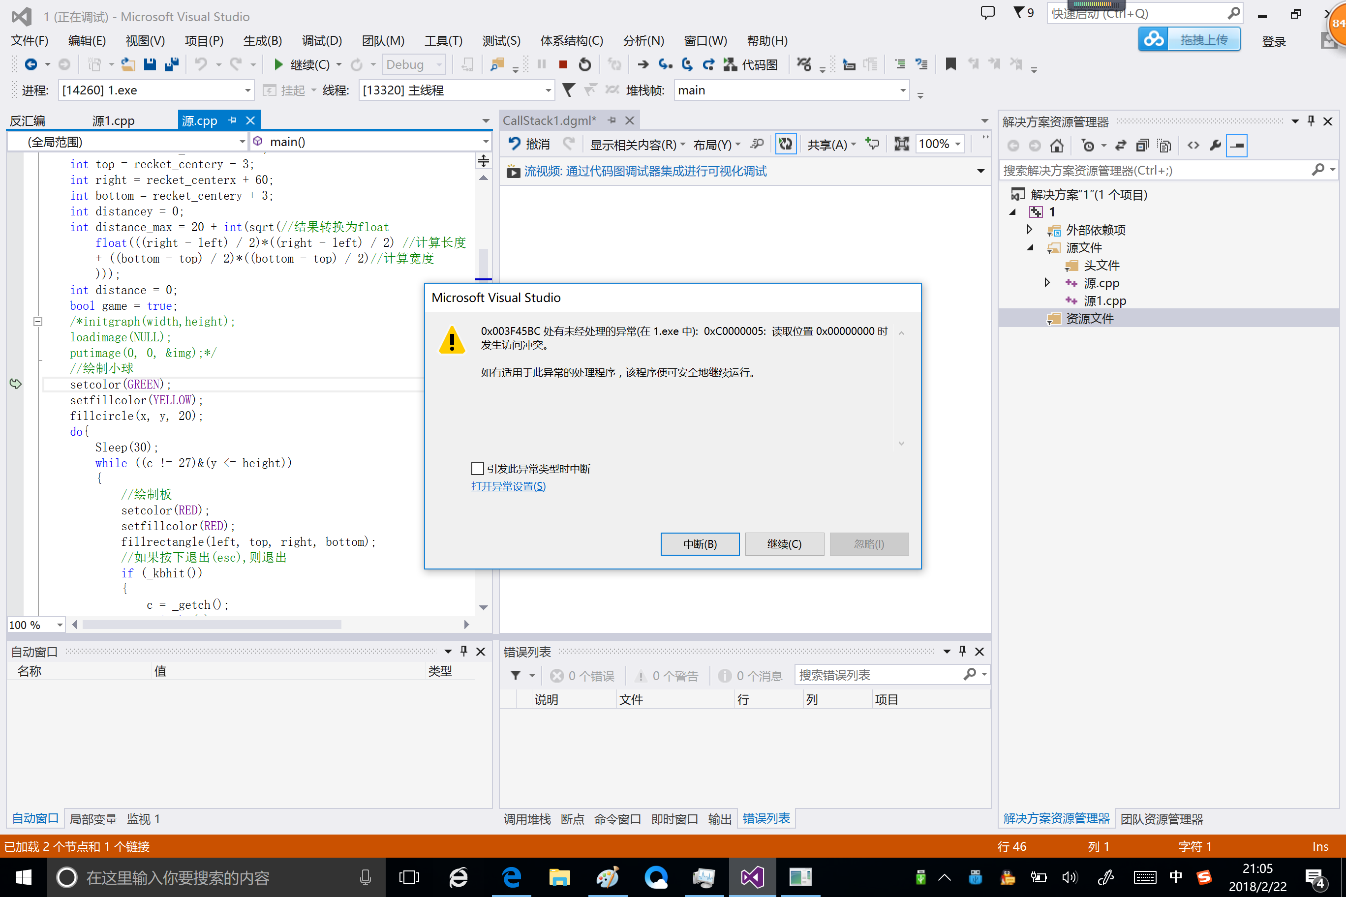Expand 外部依赖项 node in Solution Explorer

click(x=1030, y=229)
